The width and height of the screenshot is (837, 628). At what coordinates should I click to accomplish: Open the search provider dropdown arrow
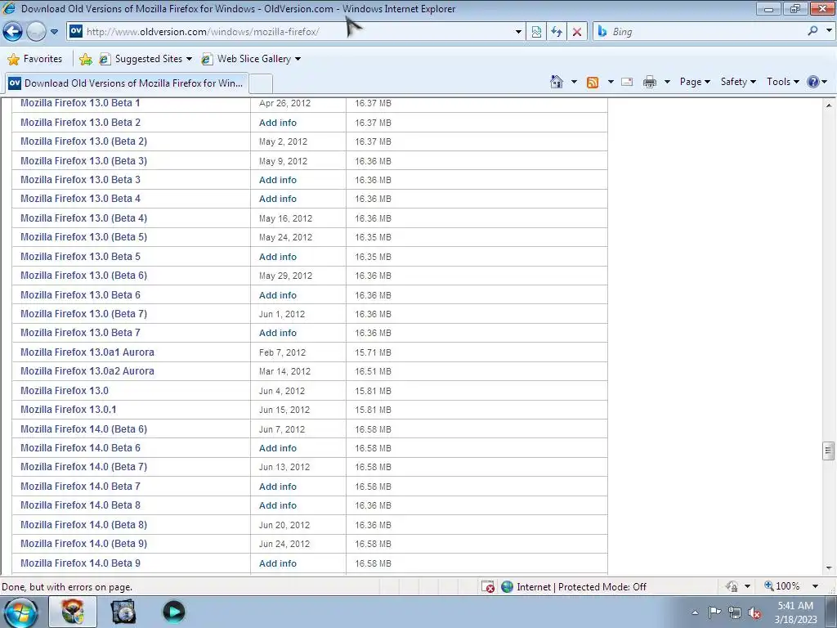point(829,31)
